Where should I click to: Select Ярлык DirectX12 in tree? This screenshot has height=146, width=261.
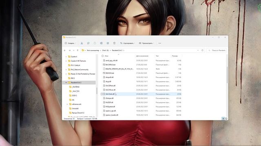(x=78, y=113)
